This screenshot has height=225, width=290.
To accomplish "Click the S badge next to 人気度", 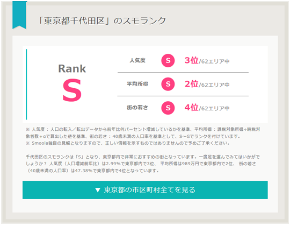I will coord(168,60).
